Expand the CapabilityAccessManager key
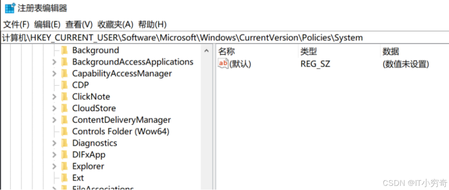Screen dimensions: 449x190 54,74
